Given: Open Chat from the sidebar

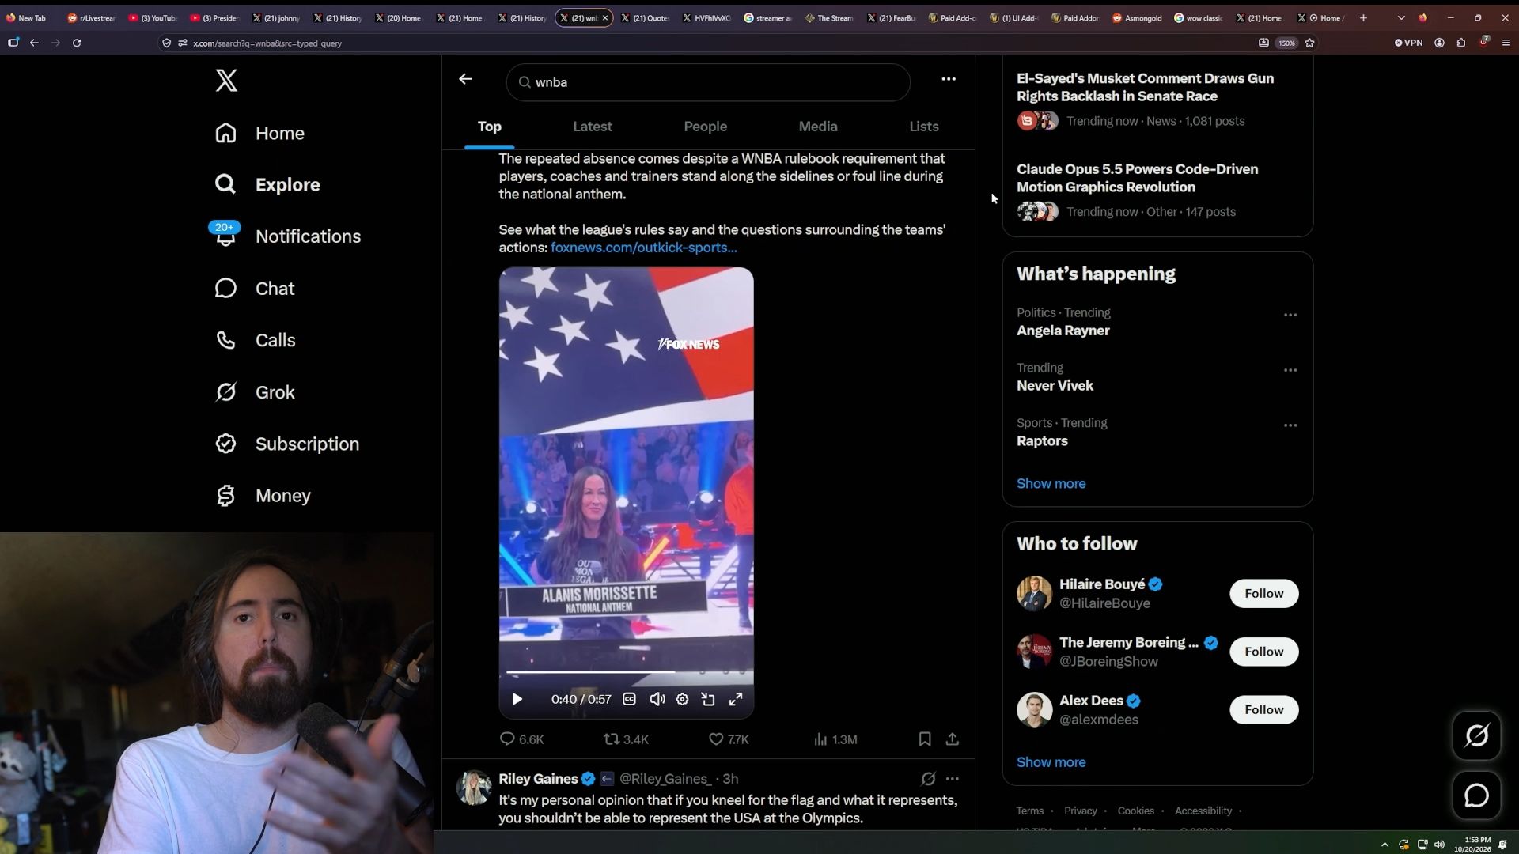Looking at the screenshot, I should pyautogui.click(x=255, y=289).
